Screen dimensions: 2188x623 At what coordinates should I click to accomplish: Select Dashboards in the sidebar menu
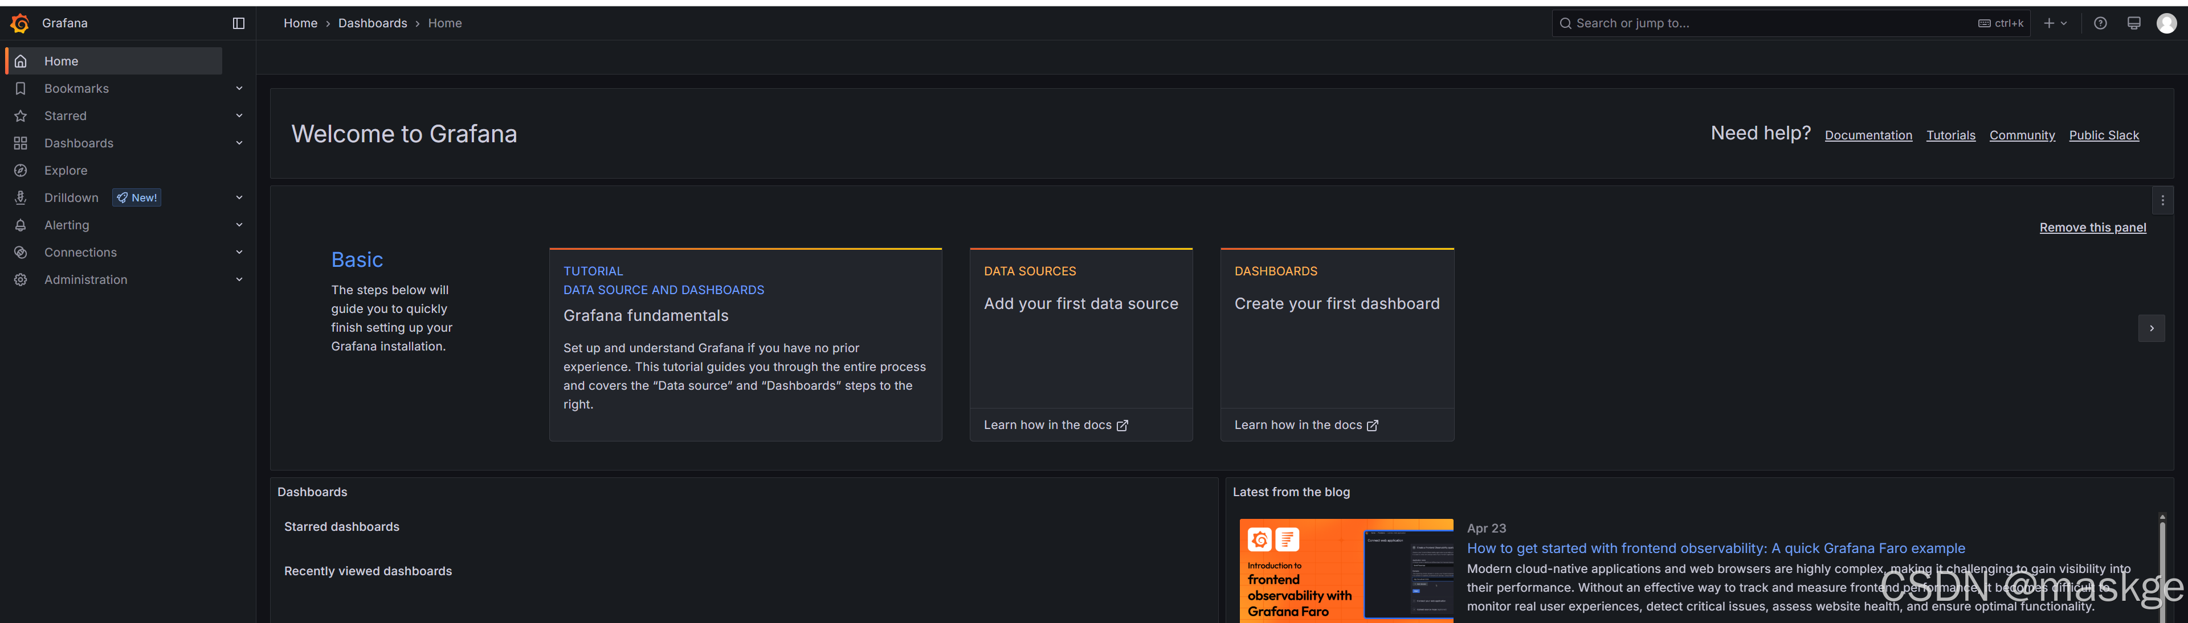tap(78, 143)
